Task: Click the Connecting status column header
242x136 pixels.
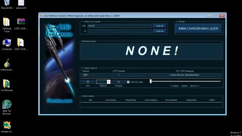Action: (x=110, y=100)
